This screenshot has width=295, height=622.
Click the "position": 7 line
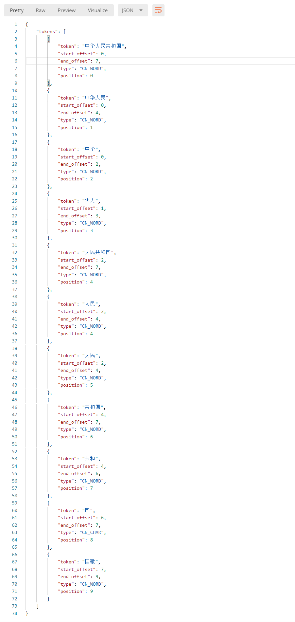coord(76,488)
